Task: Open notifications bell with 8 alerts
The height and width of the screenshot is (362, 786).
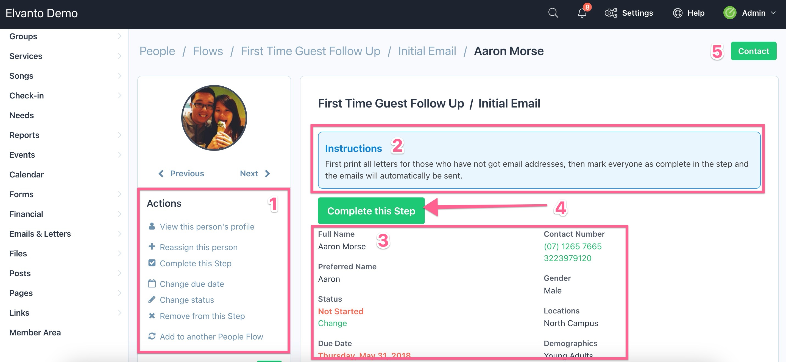Action: 582,13
